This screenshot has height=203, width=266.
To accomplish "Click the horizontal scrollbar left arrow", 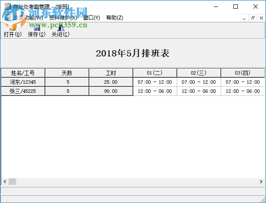I will point(5,182).
